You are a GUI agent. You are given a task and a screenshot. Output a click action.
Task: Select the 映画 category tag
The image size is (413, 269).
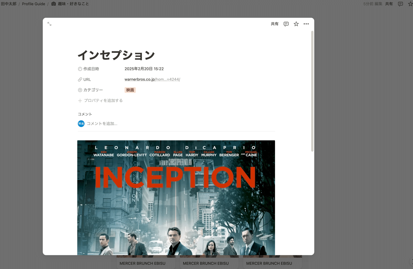click(x=130, y=90)
